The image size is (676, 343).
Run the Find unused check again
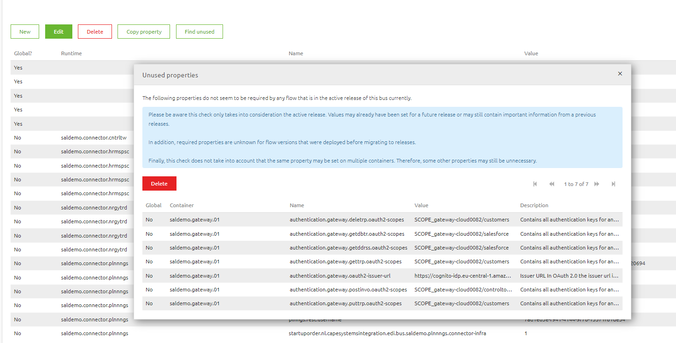pos(199,31)
